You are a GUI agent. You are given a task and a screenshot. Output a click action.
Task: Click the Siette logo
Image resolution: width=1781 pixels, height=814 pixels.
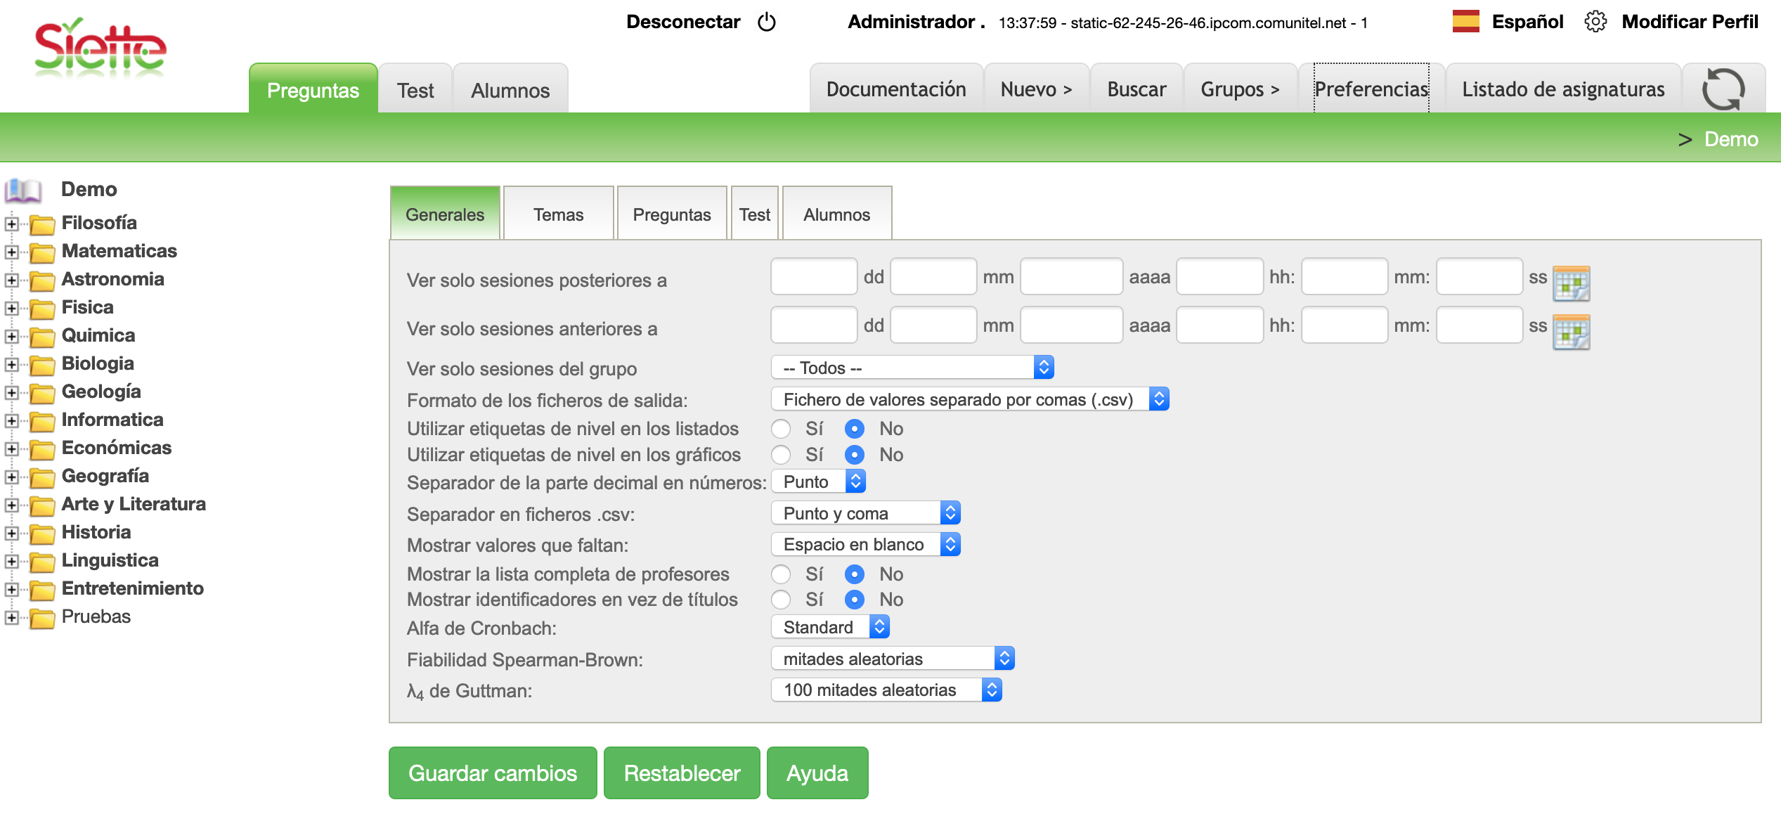[x=100, y=48]
